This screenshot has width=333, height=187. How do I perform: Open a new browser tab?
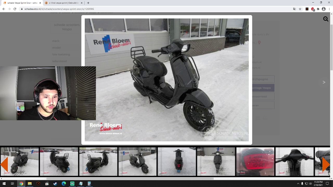pos(88,3)
